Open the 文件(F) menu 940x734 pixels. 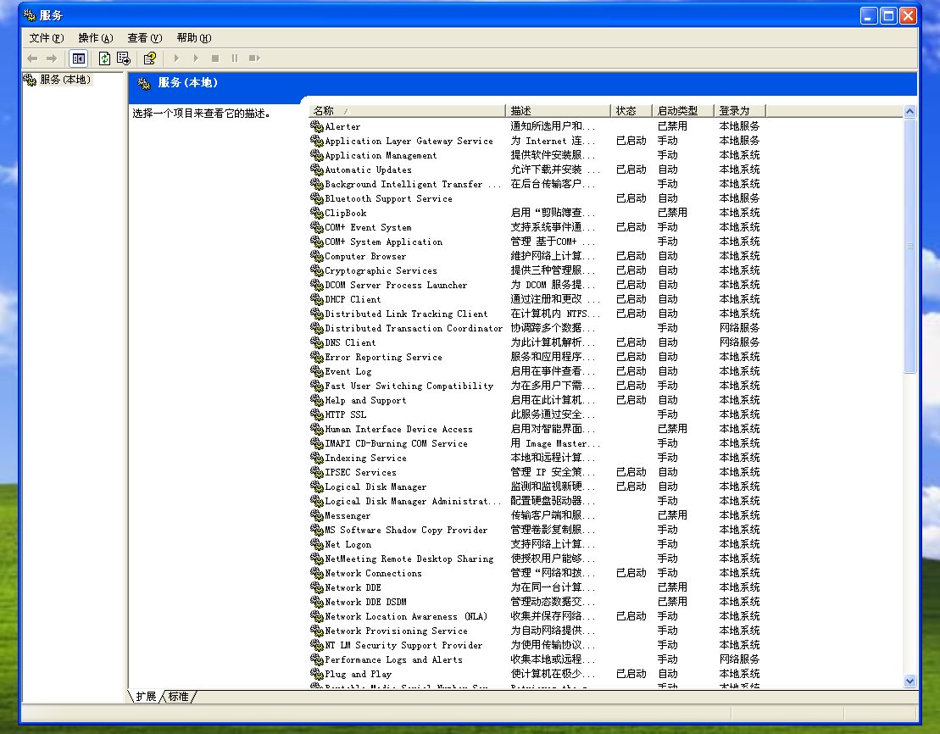pos(46,38)
